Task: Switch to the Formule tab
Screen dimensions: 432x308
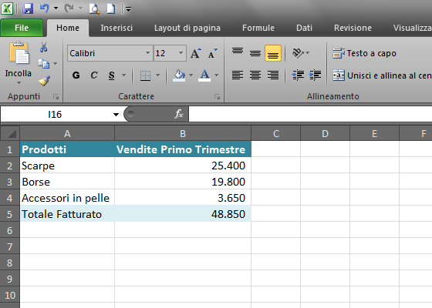Action: tap(258, 28)
